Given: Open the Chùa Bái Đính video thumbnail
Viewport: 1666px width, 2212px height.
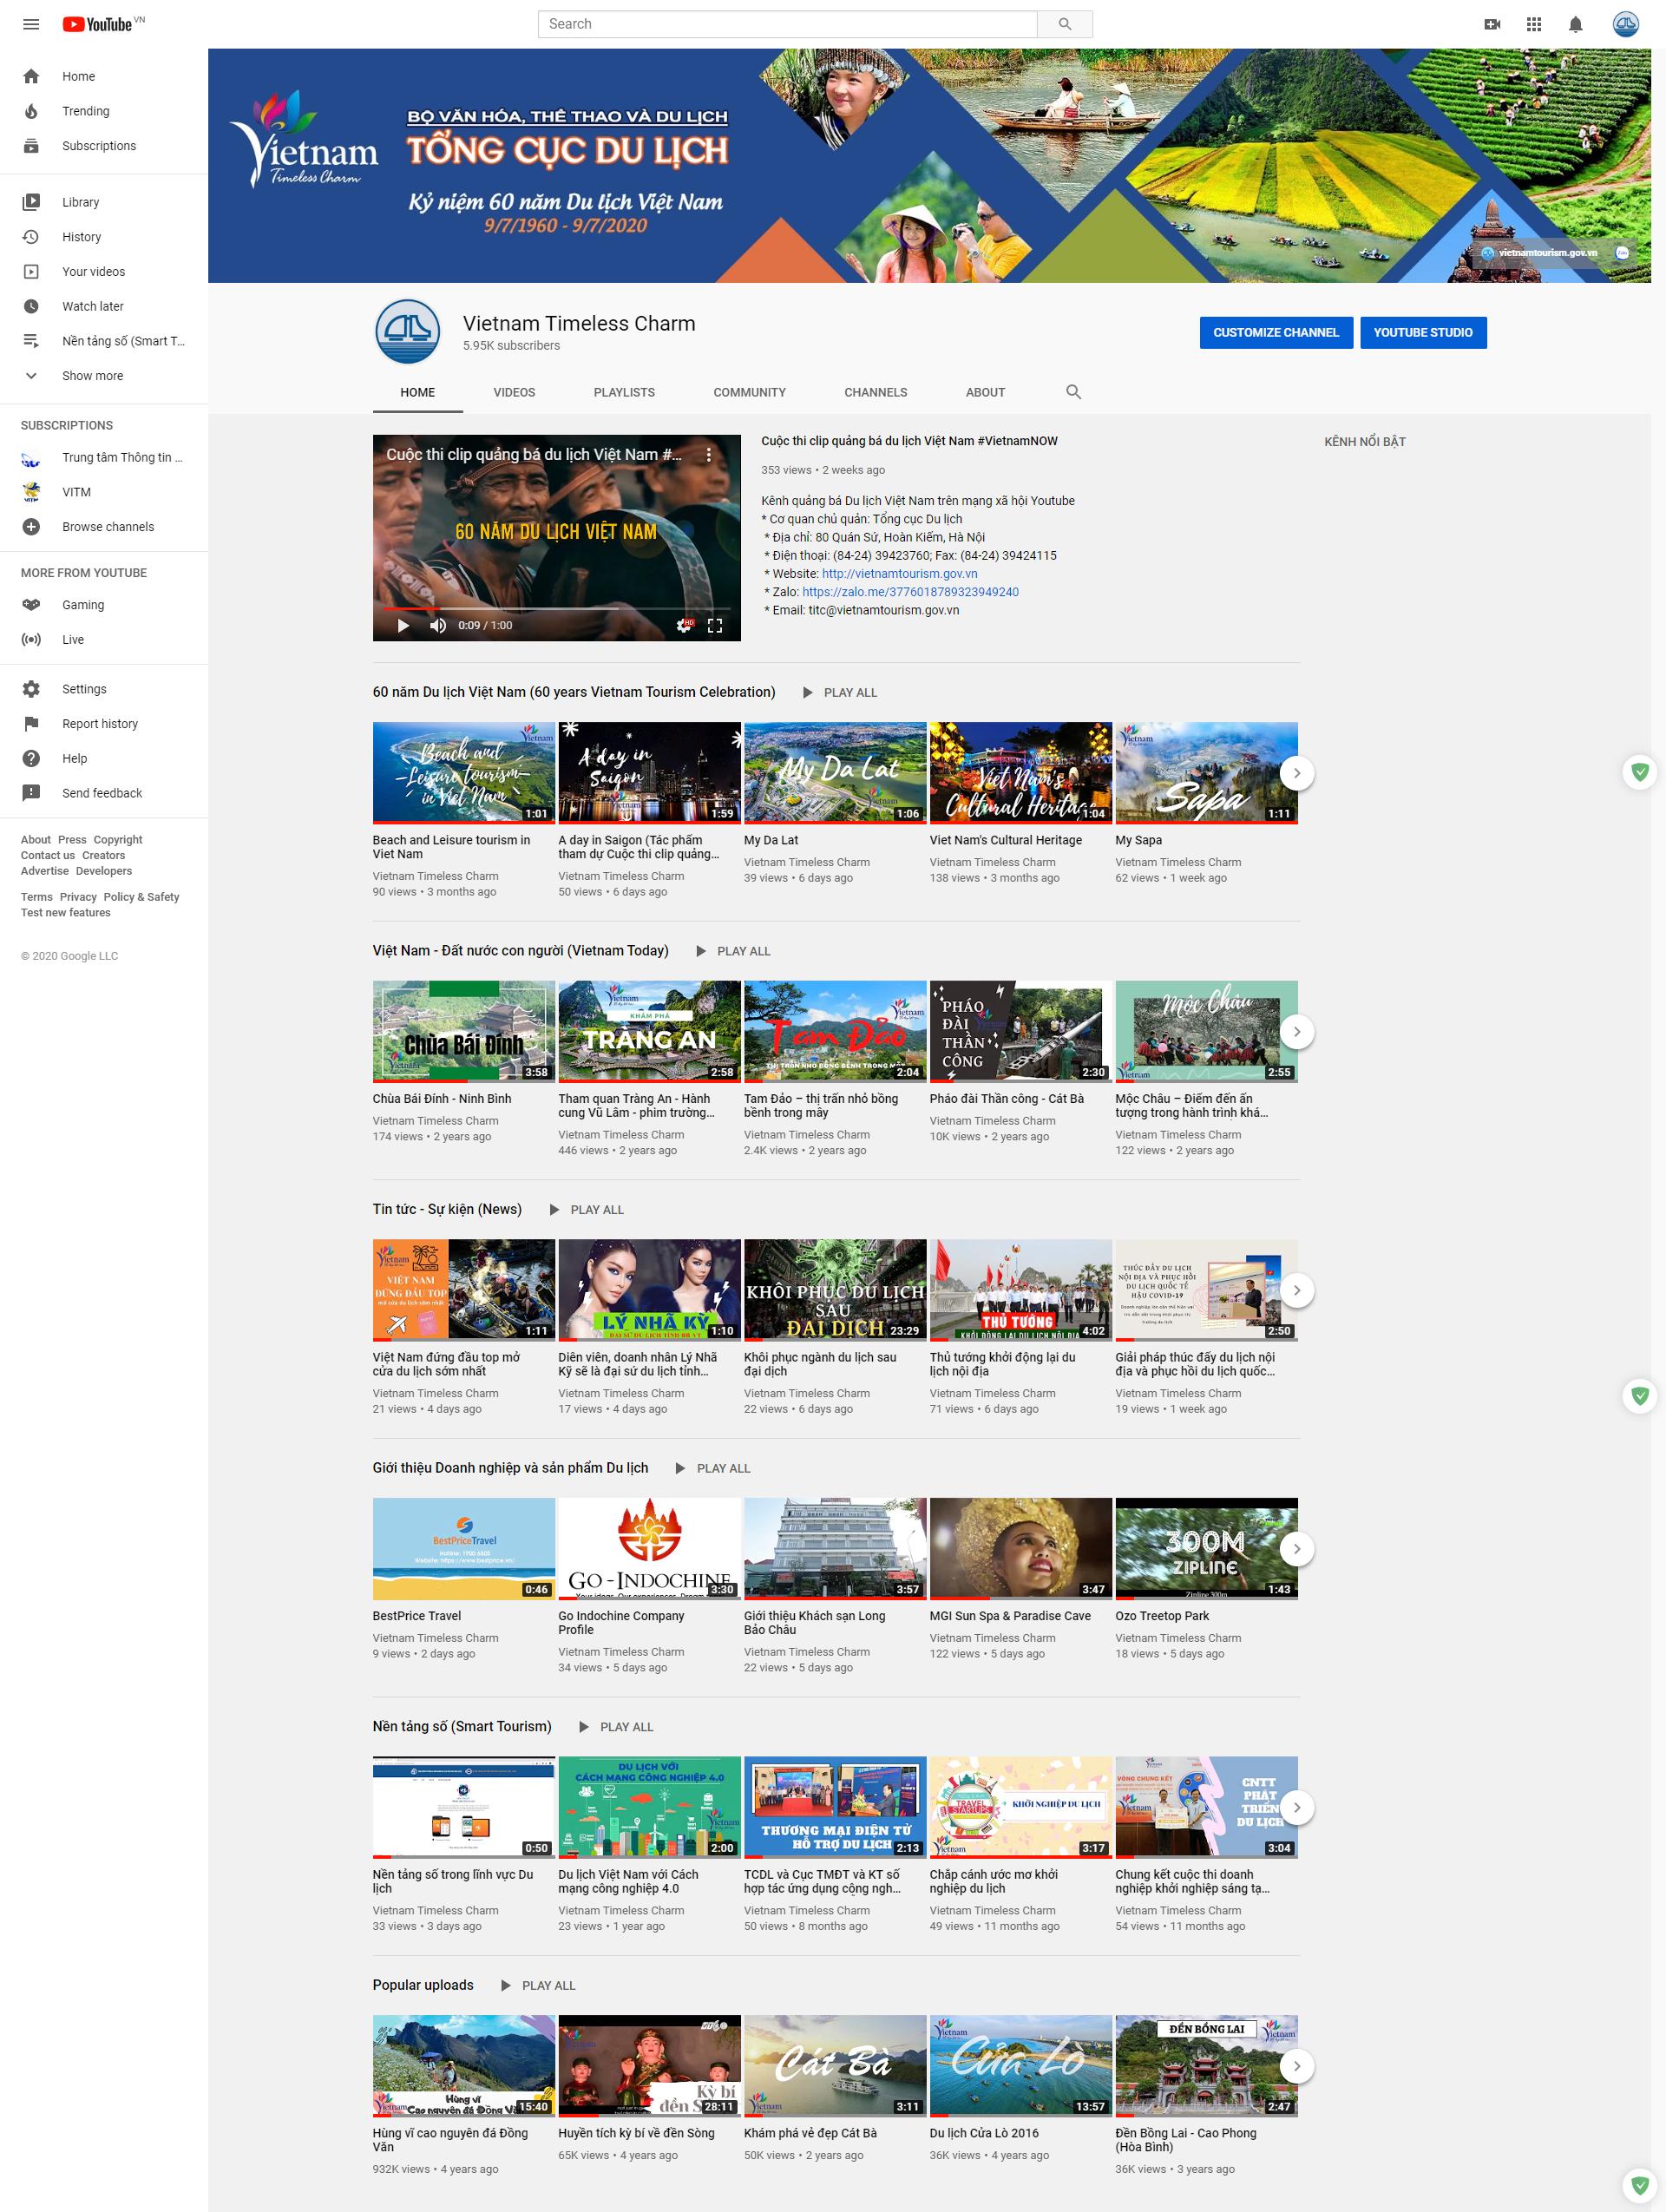Looking at the screenshot, I should pyautogui.click(x=464, y=1031).
